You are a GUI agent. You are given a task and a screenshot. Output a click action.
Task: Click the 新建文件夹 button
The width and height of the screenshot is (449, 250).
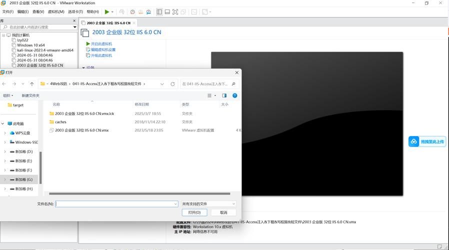[x=30, y=95]
